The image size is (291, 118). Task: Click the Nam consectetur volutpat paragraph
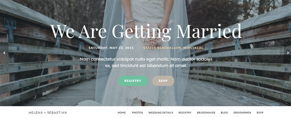(146, 62)
